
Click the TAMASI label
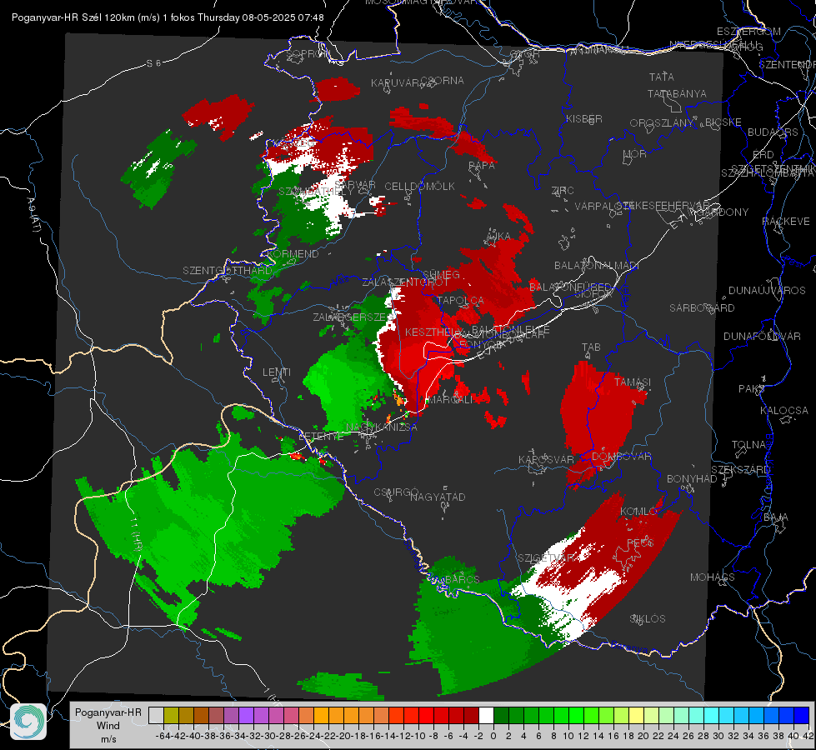point(633,382)
